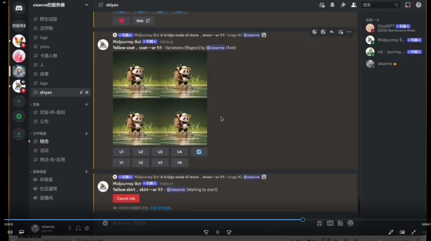Toggle member list icon in header
The height and width of the screenshot is (241, 431).
coord(354,5)
